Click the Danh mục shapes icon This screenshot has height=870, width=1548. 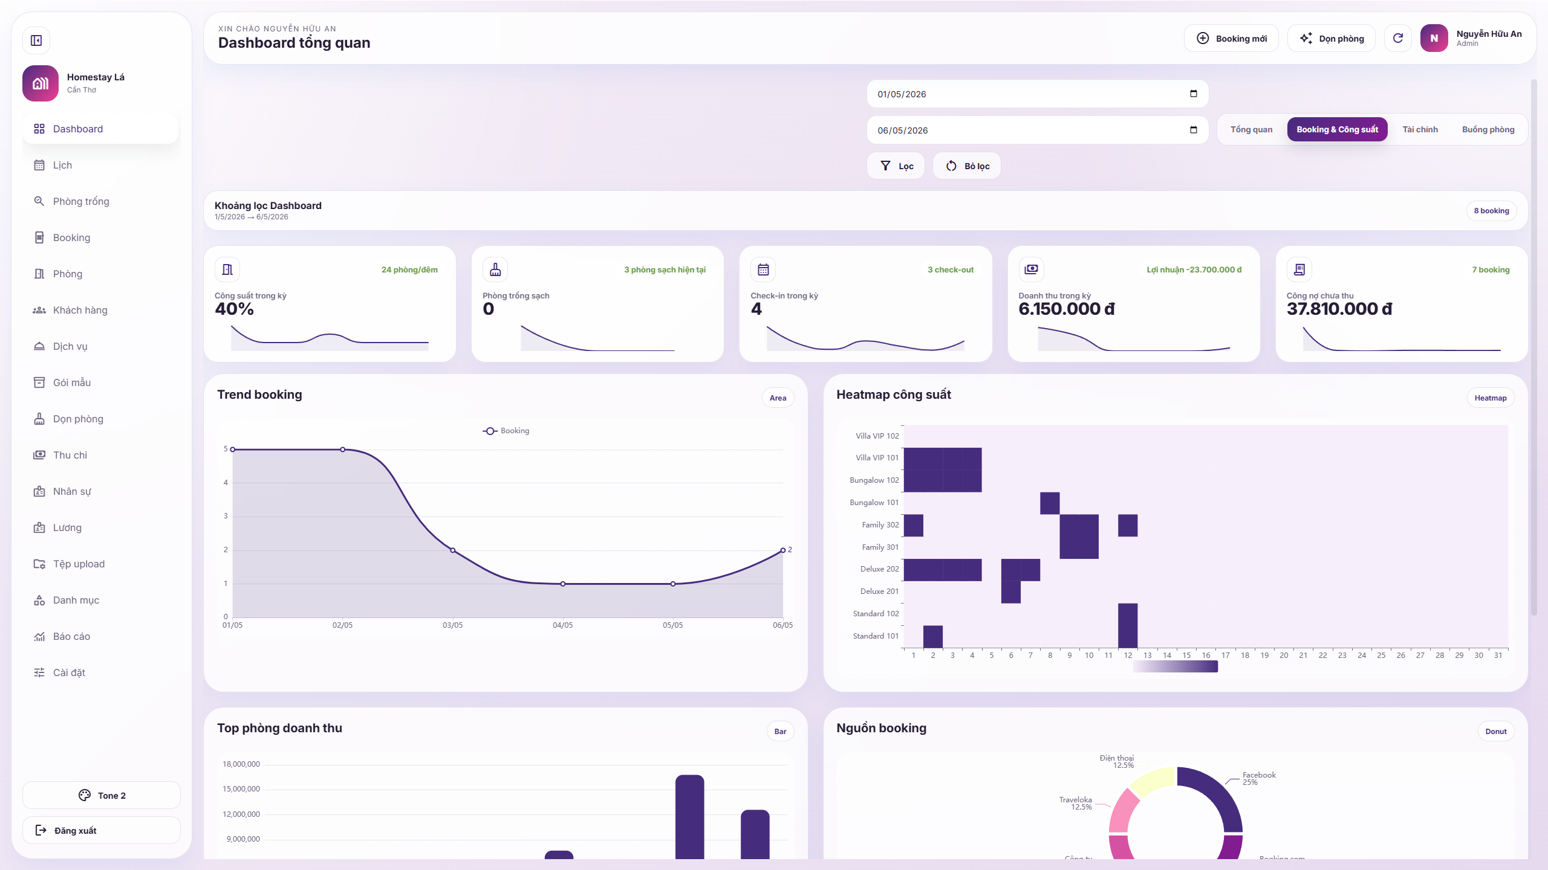[39, 600]
